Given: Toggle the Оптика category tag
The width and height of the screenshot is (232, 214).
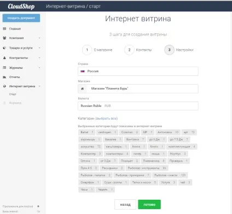Looking at the screenshot, I should pos(88,161).
